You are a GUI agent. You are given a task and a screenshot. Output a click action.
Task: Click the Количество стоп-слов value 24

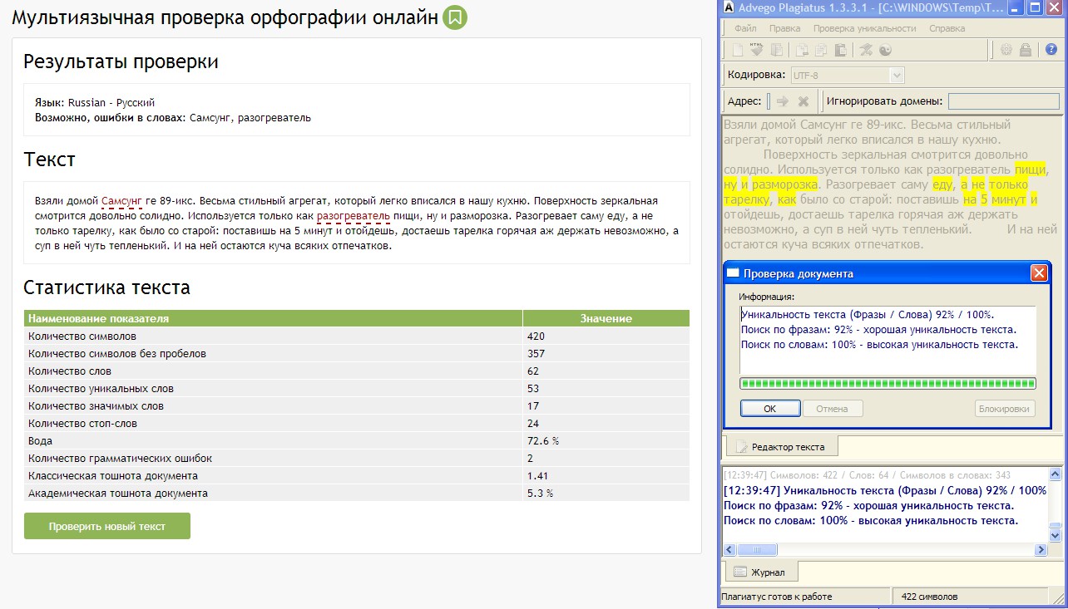(x=533, y=424)
